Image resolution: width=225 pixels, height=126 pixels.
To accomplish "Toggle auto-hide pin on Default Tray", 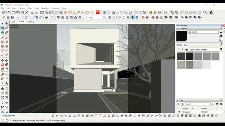I will click(x=221, y=26).
